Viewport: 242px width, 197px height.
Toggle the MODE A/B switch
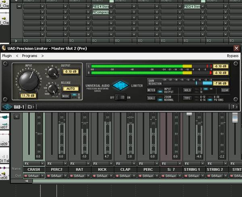pyautogui.click(x=74, y=96)
